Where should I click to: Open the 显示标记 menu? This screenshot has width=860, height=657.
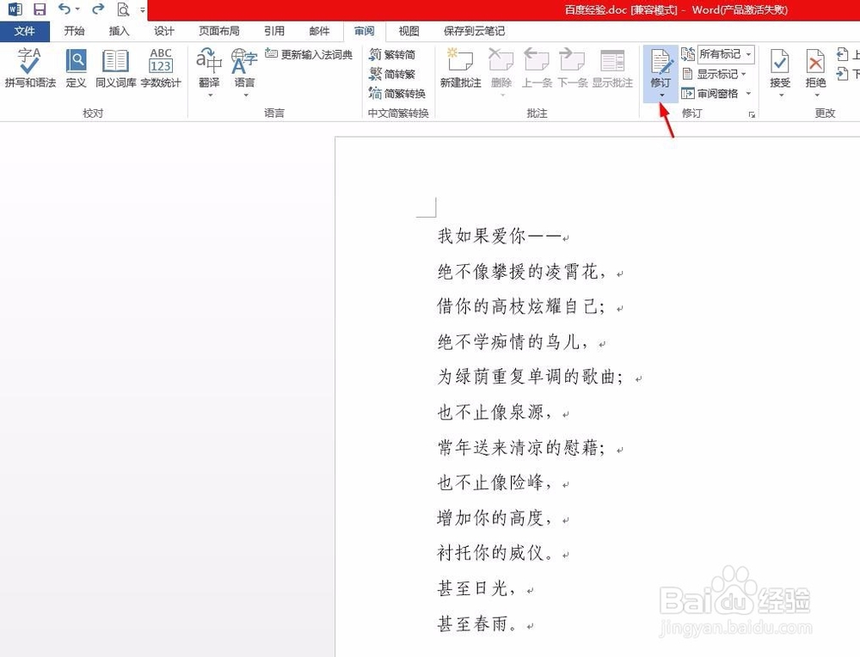(x=714, y=73)
